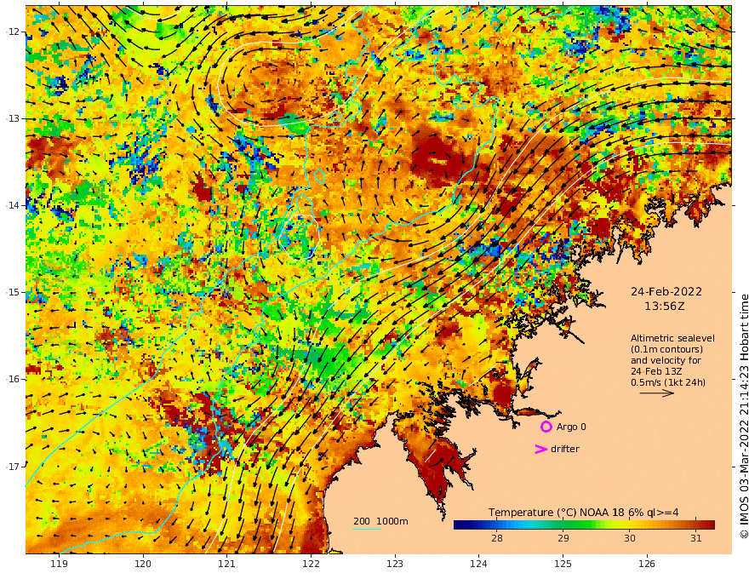Click the 'Argo 0' legend label
The image size is (749, 579).
[571, 427]
